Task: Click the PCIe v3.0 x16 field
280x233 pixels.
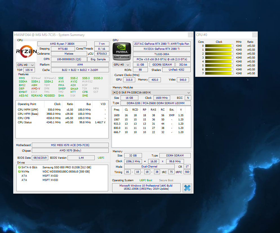Action: tap(162, 59)
